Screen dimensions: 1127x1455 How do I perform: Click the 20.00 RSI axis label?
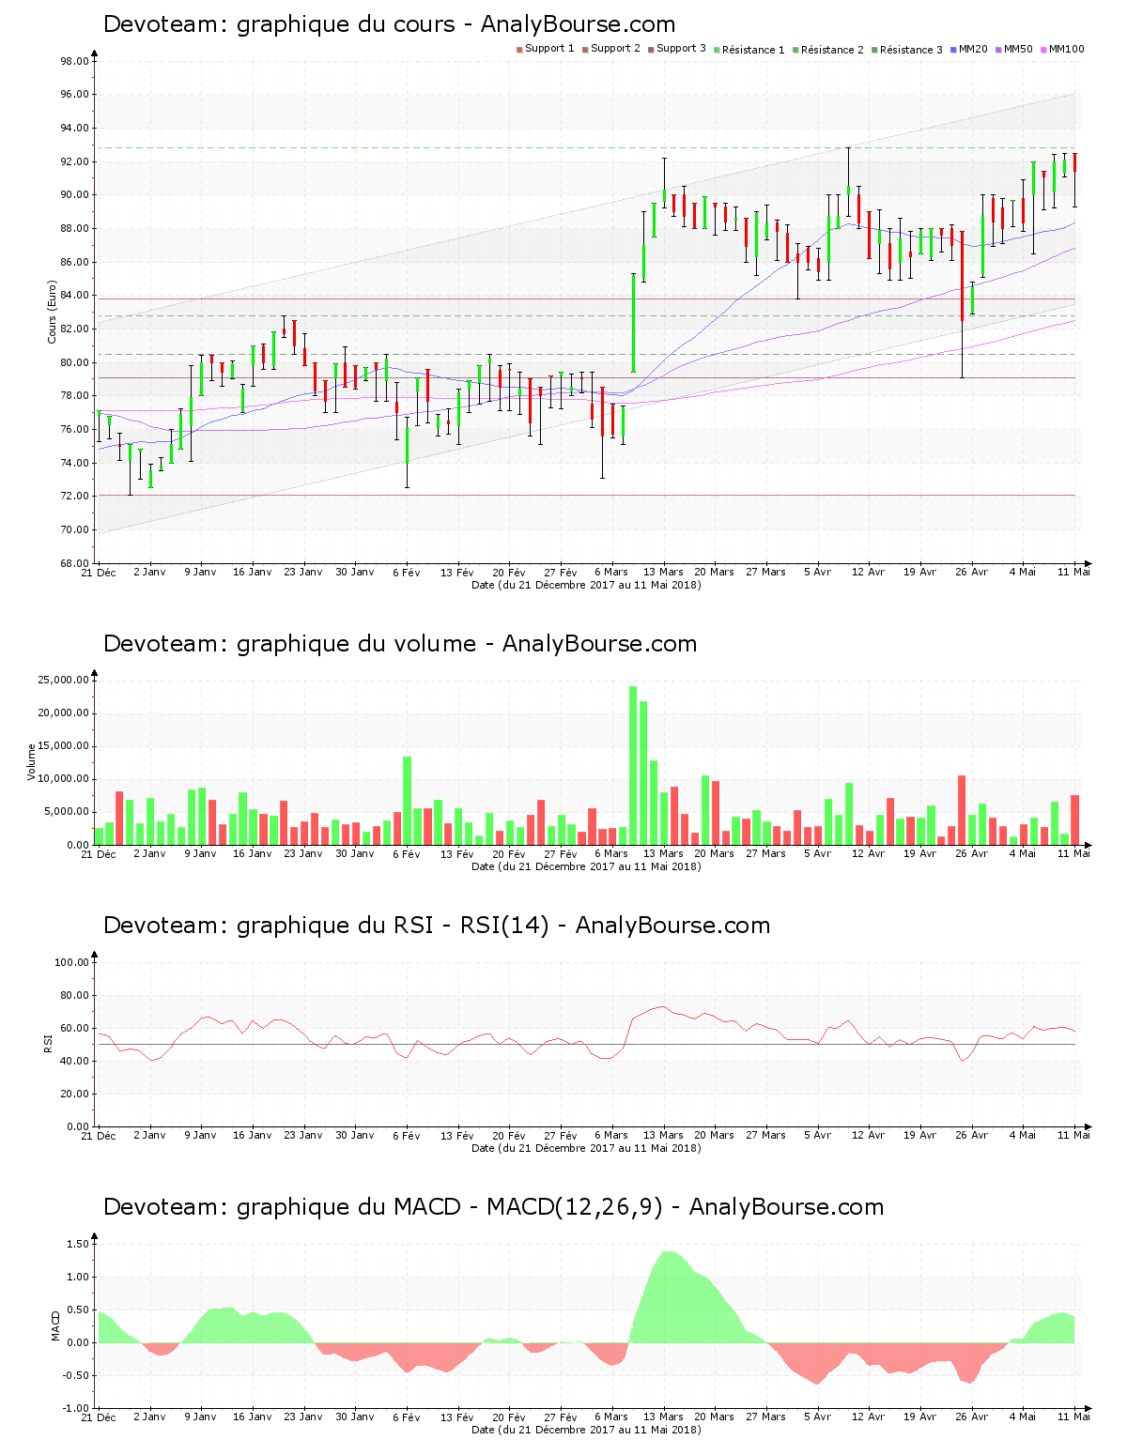pos(75,1094)
